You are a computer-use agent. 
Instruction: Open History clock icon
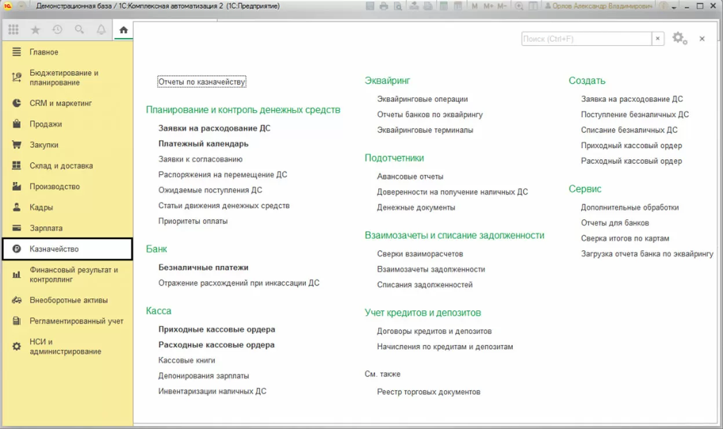57,30
